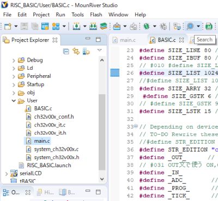The image size is (218, 201).
Task: Click the grey bug debug configuration icon
Action: pyautogui.click(x=163, y=27)
